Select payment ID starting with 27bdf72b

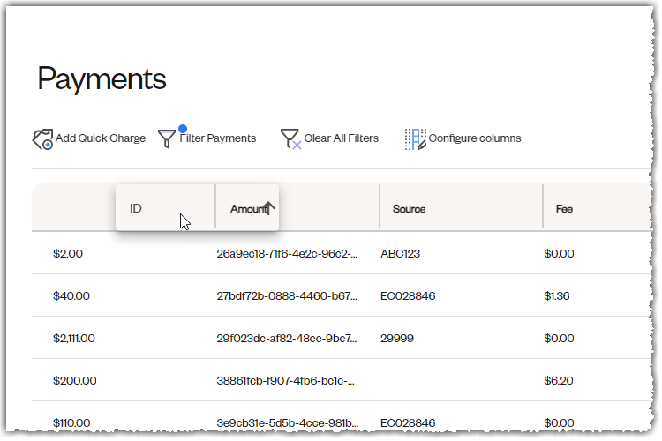click(x=287, y=295)
